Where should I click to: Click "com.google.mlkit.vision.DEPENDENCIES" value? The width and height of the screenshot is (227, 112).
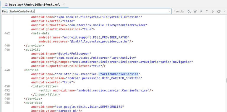pyautogui.click(x=89, y=107)
